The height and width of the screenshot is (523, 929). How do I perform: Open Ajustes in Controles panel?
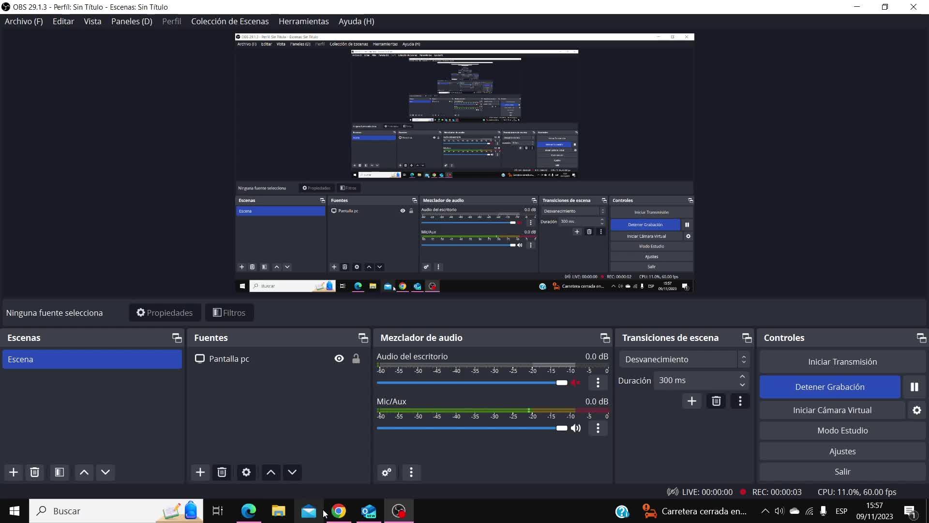842,451
